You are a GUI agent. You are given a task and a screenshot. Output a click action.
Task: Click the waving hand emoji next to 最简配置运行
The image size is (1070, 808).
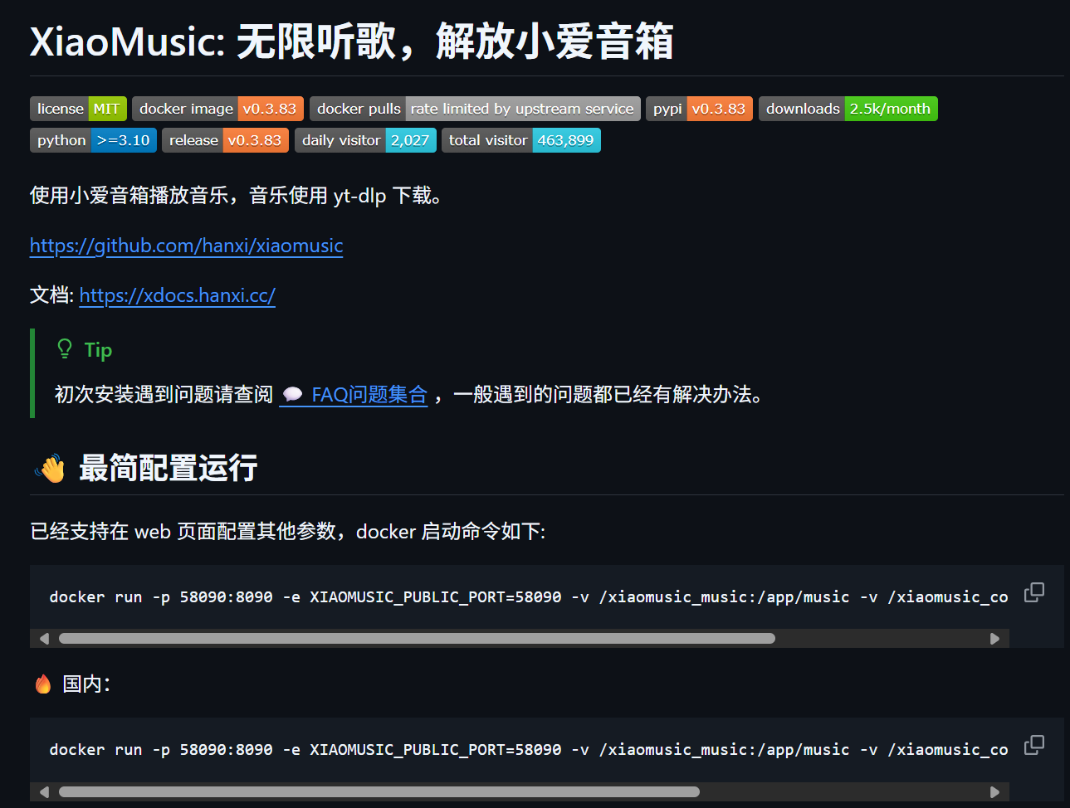(x=50, y=467)
